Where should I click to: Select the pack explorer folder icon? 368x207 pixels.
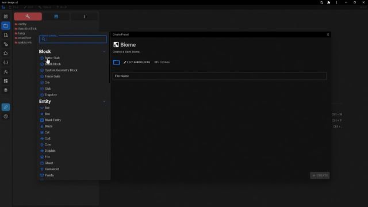click(6, 25)
